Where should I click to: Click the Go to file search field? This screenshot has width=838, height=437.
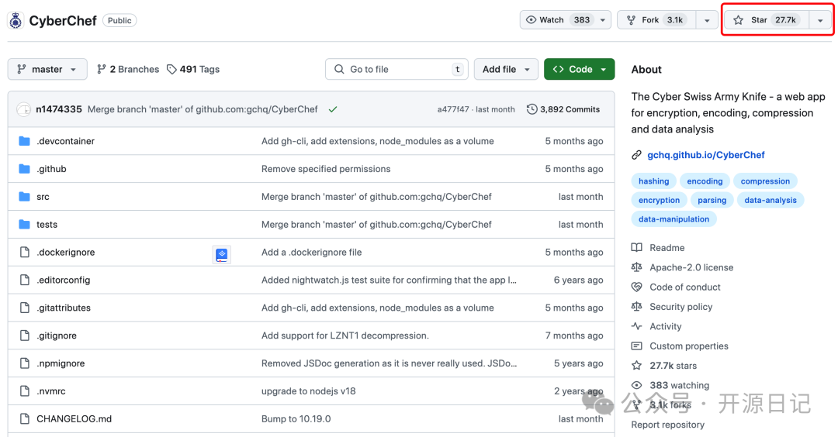pyautogui.click(x=396, y=70)
